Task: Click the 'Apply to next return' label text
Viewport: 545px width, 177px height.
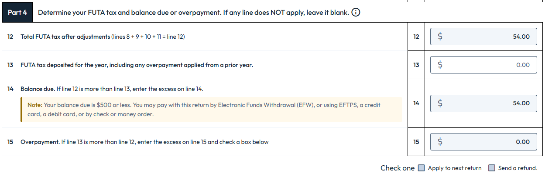Action: [x=455, y=168]
